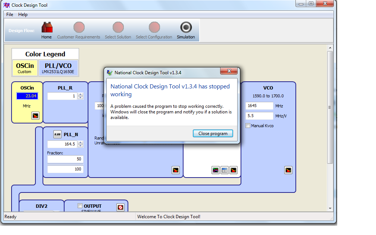
Task: Minimize the Clock Design Tool window
Action: (x=301, y=4)
